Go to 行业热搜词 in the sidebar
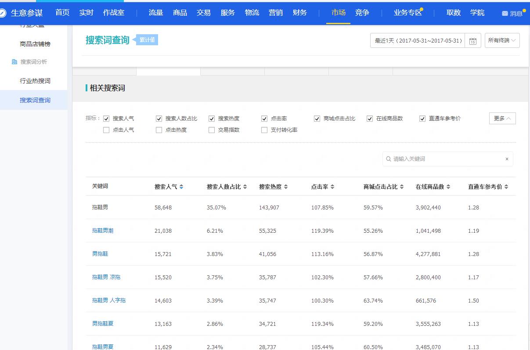The image size is (530, 350). tap(35, 81)
